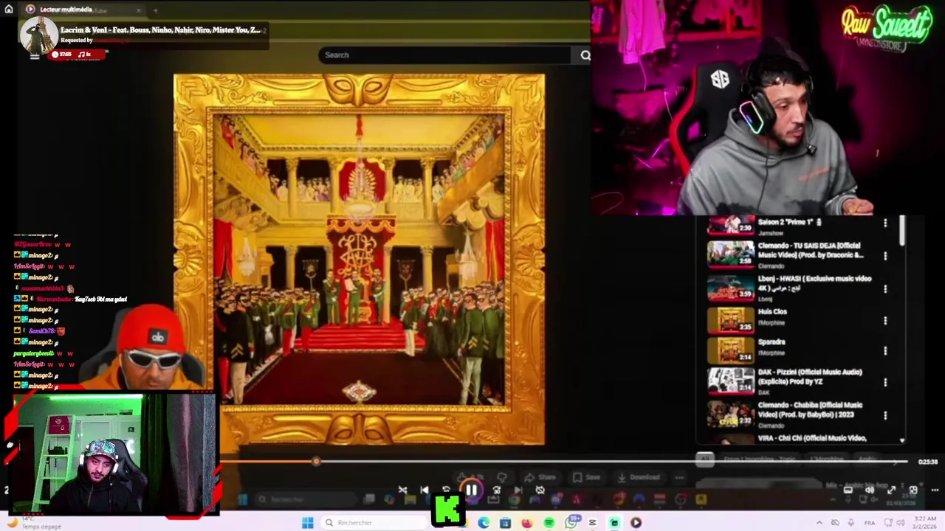Show hidden system tray icons

point(819,523)
